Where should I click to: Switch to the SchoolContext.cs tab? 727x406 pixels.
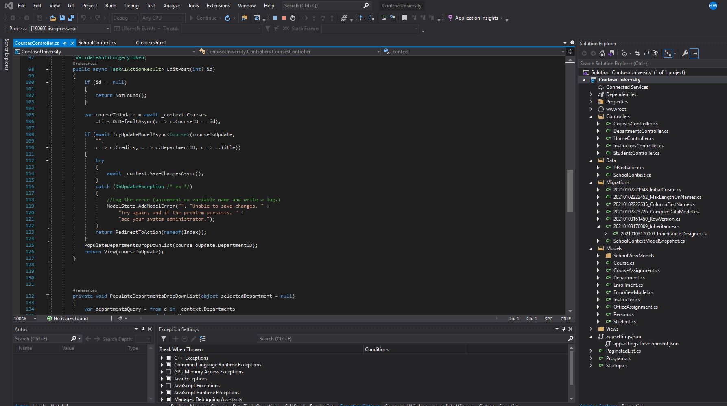[97, 43]
